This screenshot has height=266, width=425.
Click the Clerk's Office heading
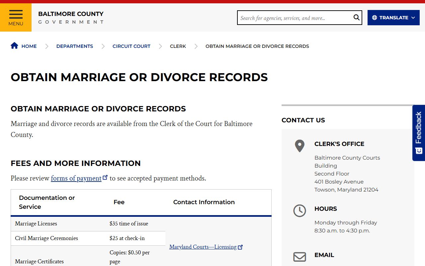(339, 144)
